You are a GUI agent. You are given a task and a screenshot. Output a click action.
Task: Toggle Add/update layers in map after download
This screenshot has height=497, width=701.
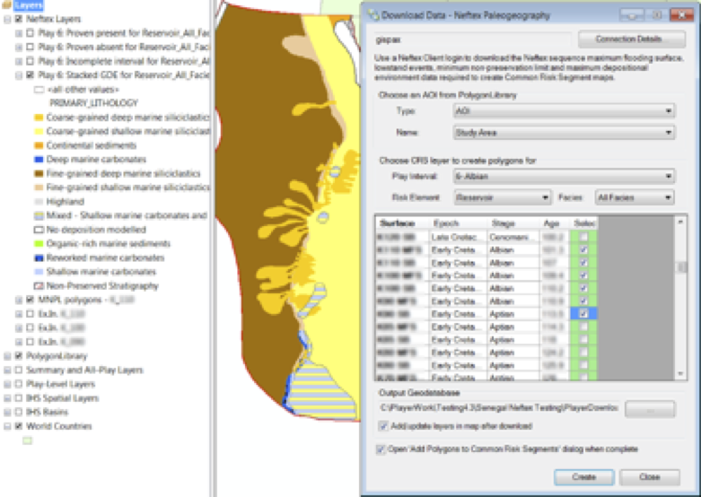coord(383,426)
